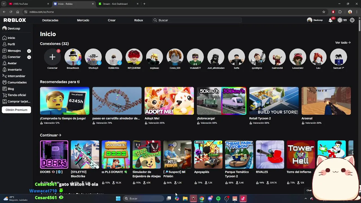Open the notifications bell icon
The height and width of the screenshot is (203, 361).
tap(331, 20)
